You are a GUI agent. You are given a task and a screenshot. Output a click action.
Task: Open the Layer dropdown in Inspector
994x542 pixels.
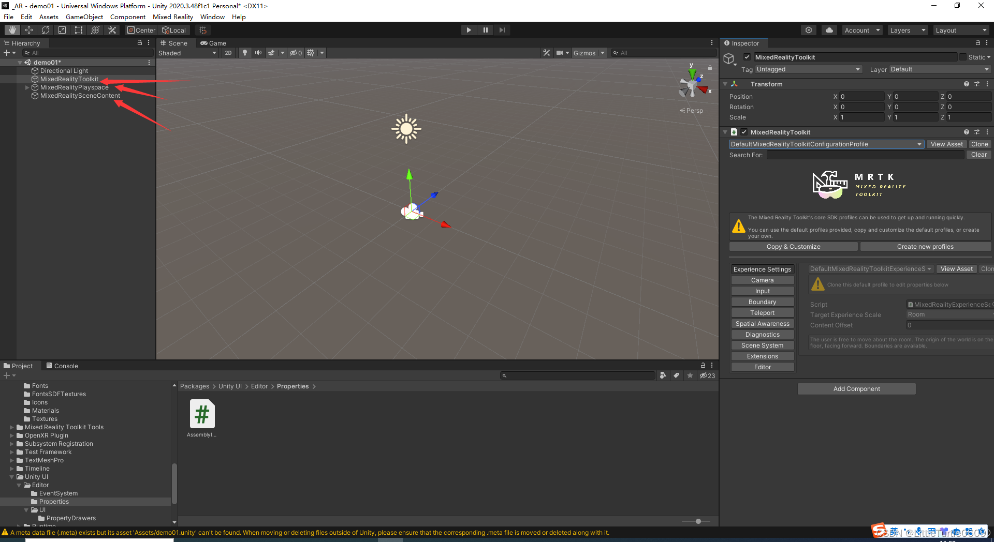click(940, 69)
